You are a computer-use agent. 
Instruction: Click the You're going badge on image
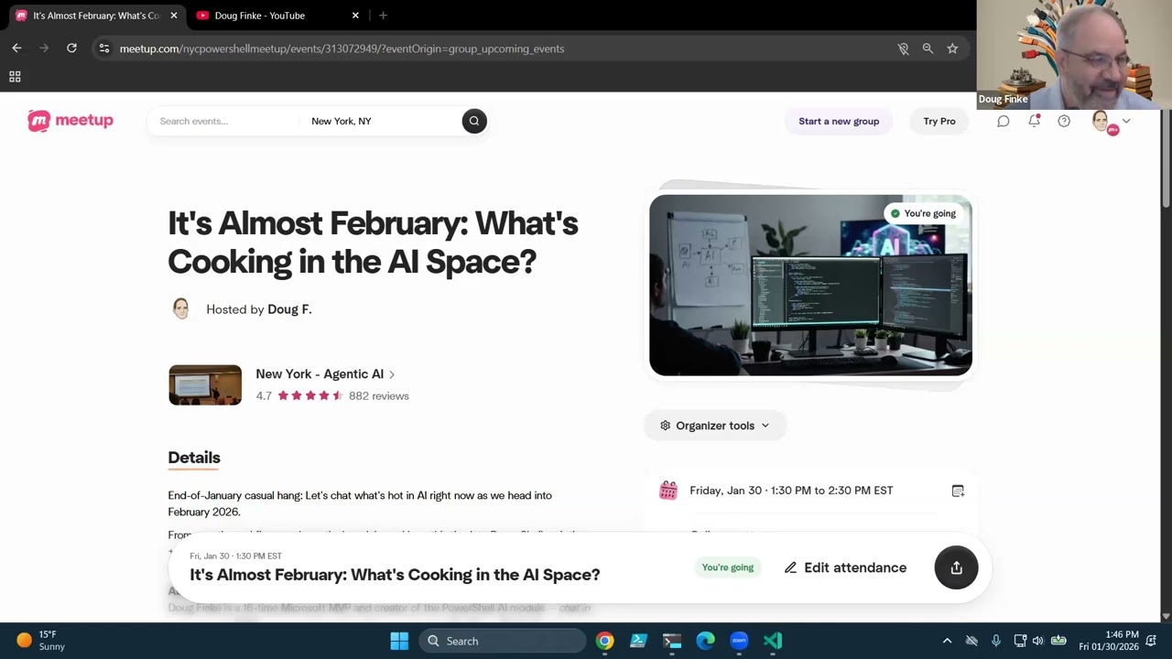tap(923, 213)
